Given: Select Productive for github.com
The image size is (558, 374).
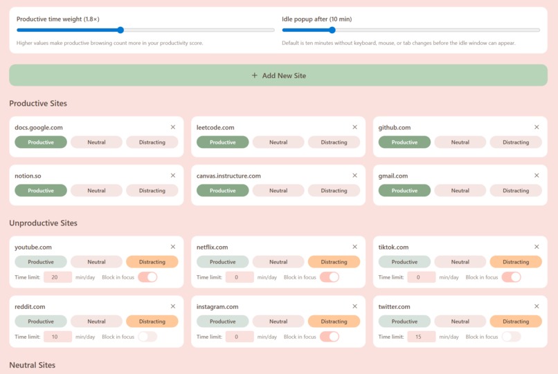Looking at the screenshot, I should pos(404,142).
